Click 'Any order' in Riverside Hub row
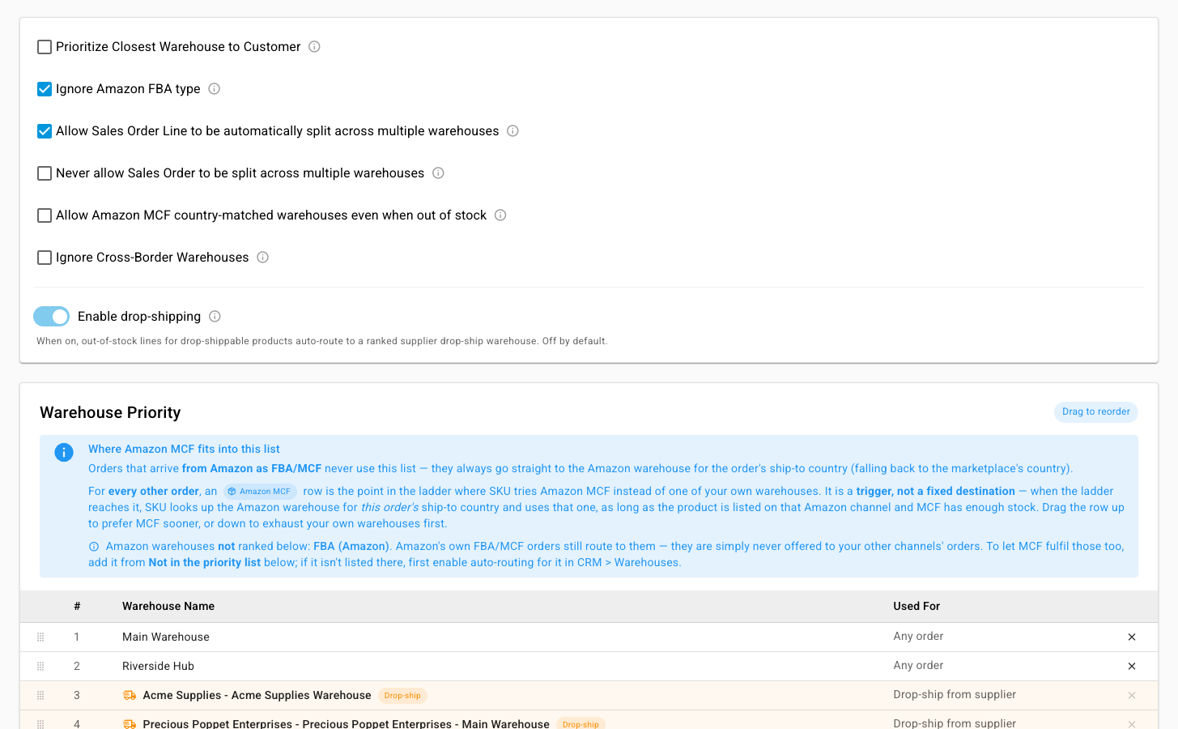The width and height of the screenshot is (1178, 729). pyautogui.click(x=918, y=666)
